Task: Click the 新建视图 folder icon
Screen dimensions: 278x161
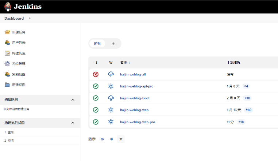Action: (7, 85)
